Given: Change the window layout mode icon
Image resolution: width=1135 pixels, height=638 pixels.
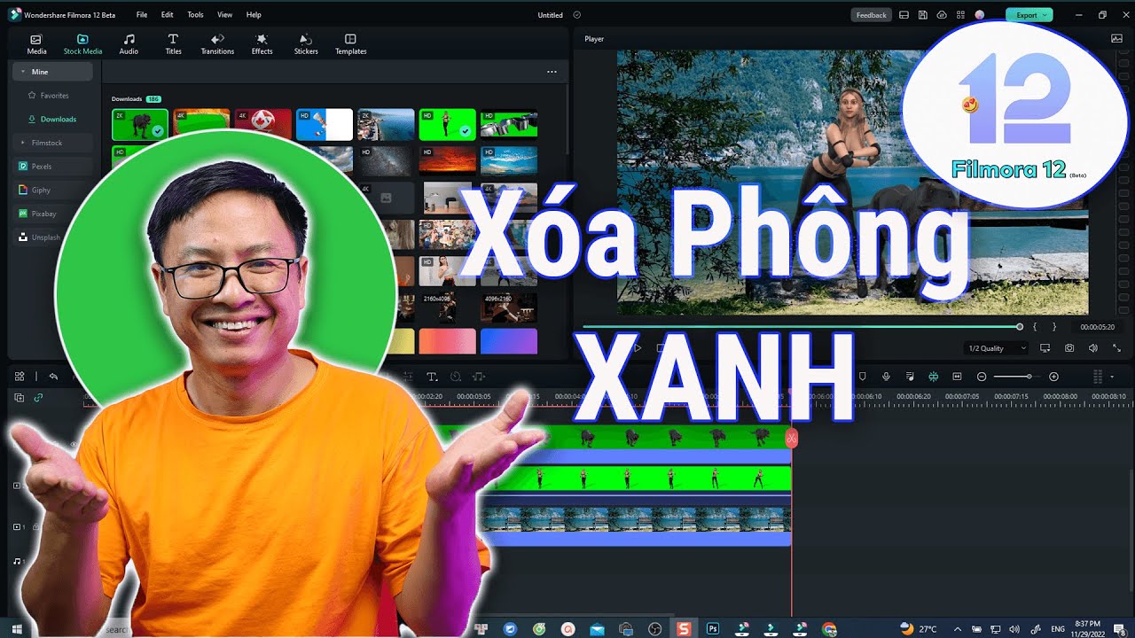Looking at the screenshot, I should point(904,15).
